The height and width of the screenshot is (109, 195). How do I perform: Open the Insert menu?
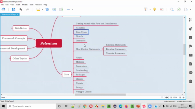[x=18, y=5]
